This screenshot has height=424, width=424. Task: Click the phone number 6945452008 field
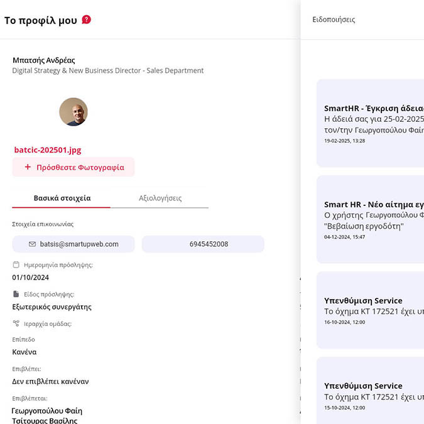(x=203, y=244)
